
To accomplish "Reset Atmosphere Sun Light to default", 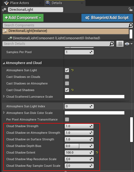I will [73, 70].
